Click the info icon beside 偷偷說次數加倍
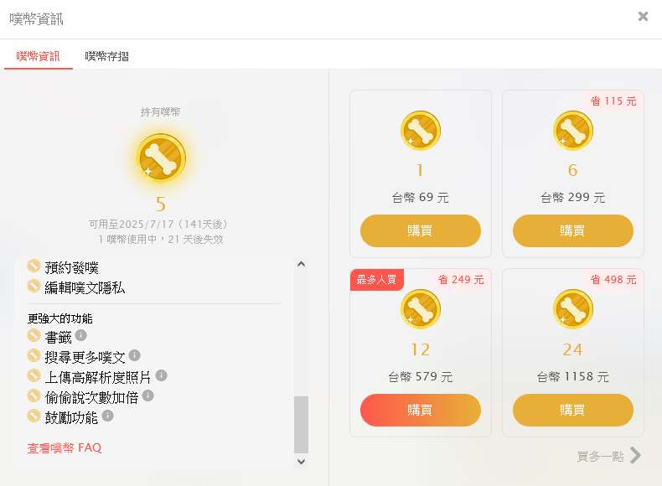 coord(147,396)
